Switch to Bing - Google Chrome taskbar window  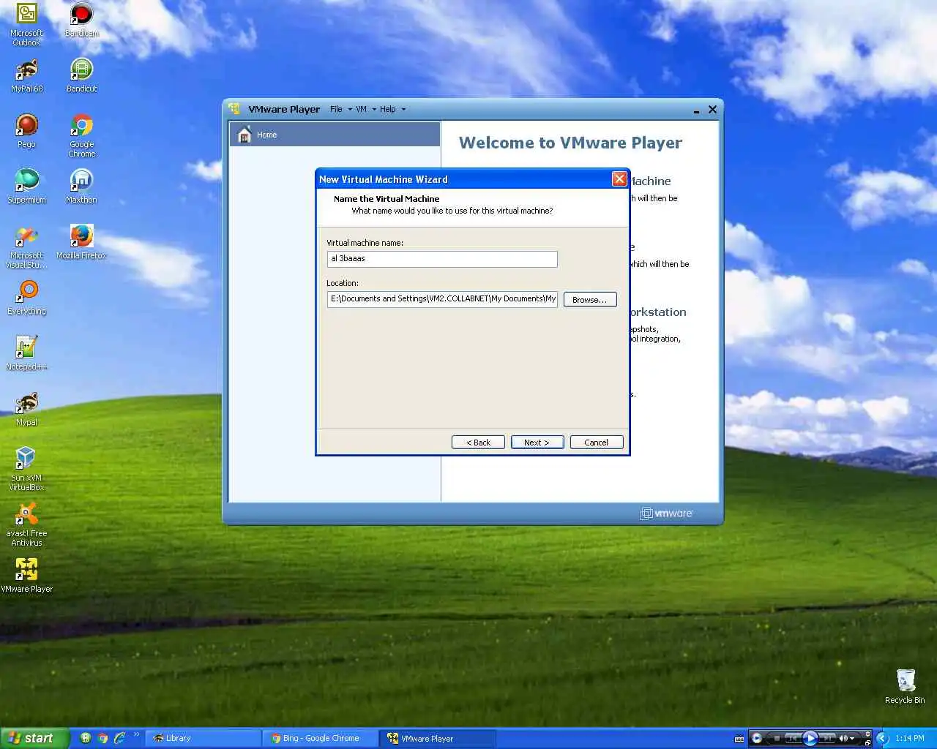pos(320,739)
